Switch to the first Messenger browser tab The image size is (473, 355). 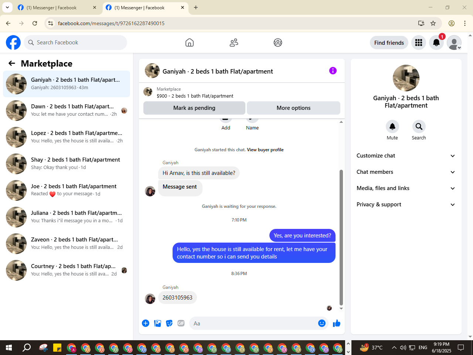click(x=57, y=7)
